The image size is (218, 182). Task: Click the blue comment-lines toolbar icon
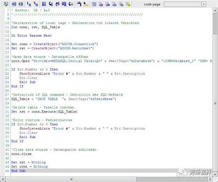[29, 4]
